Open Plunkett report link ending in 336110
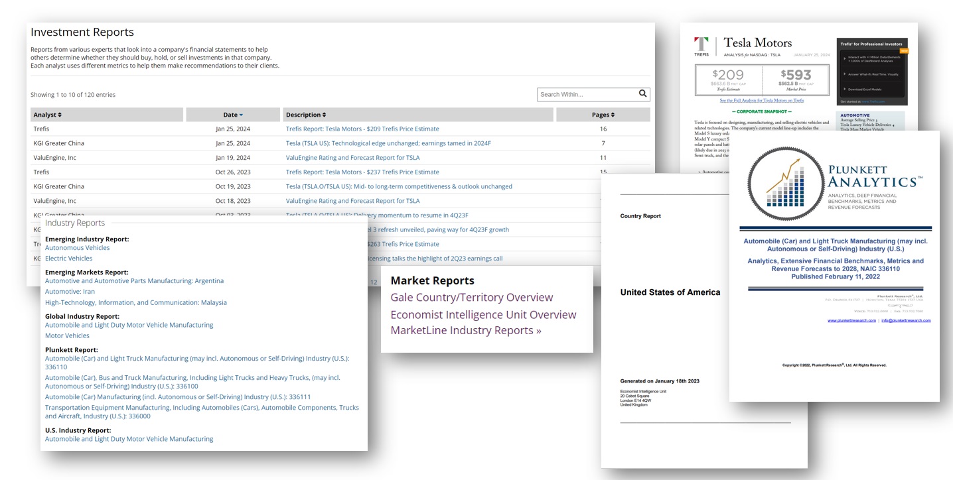 click(x=197, y=362)
